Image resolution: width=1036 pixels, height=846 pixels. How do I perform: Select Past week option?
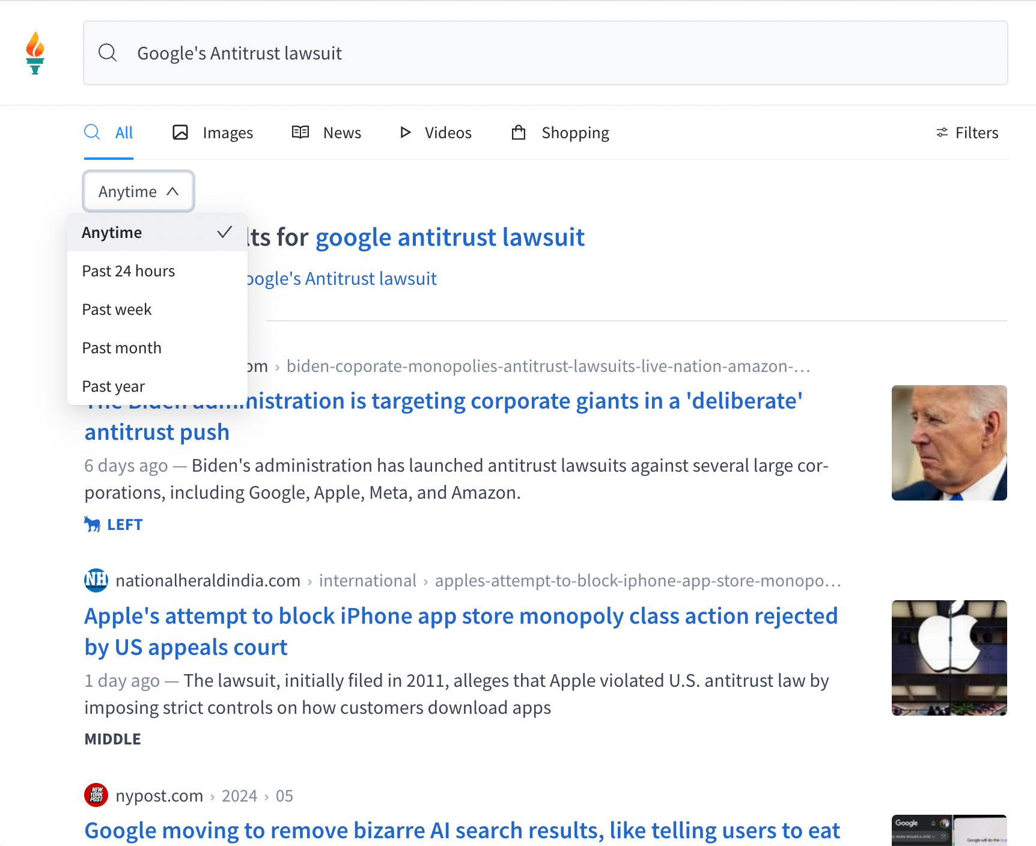157,309
